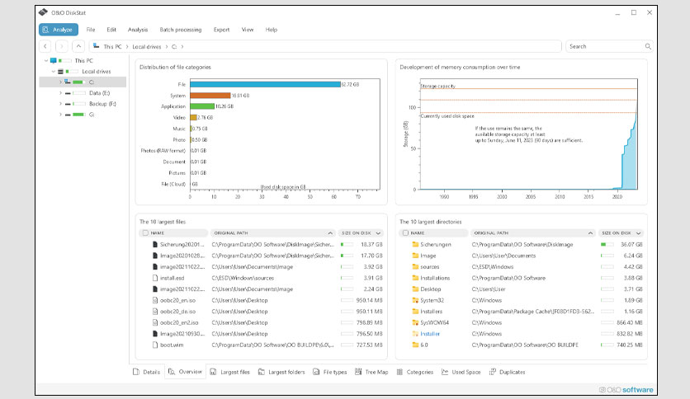Select the 6.0 directory row

coord(522,345)
